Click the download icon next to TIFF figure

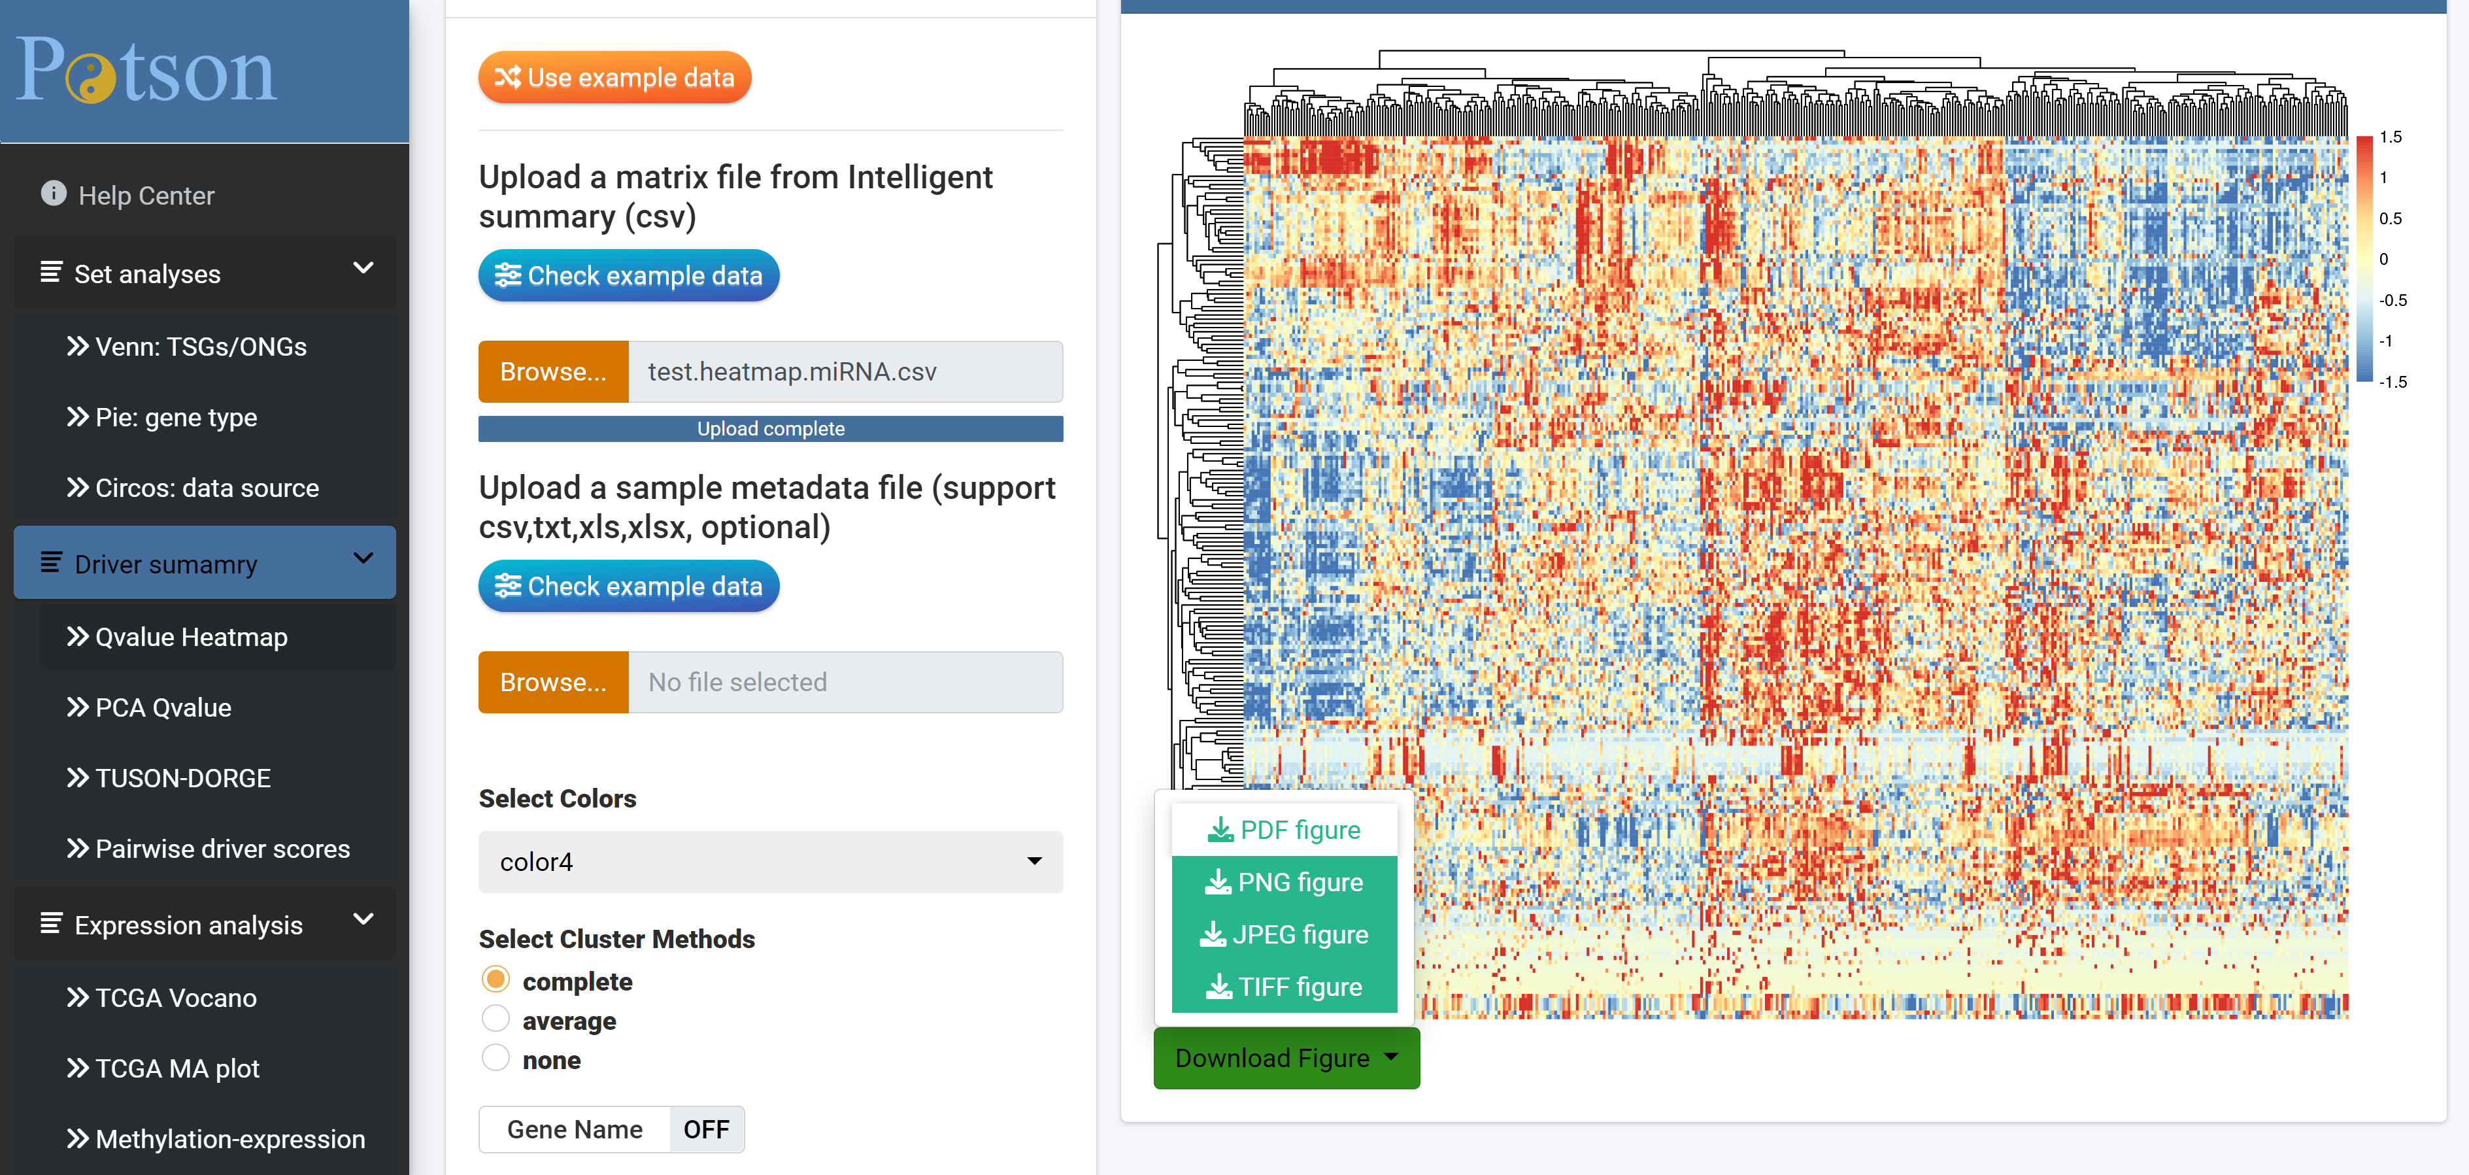pos(1218,986)
